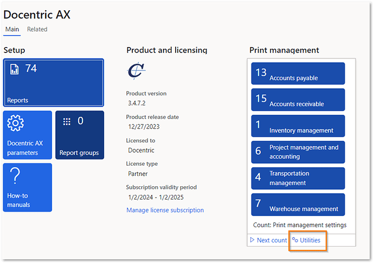Click the Product and licensing heading
374x263 pixels.
[167, 50]
